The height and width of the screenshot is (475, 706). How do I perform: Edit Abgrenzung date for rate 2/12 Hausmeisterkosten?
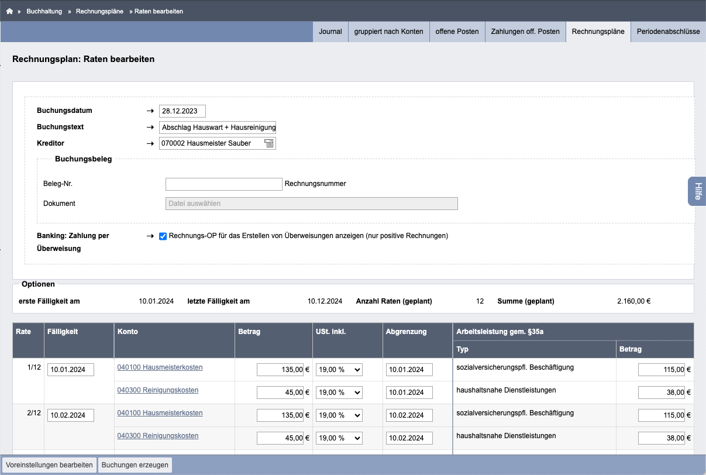click(x=409, y=415)
